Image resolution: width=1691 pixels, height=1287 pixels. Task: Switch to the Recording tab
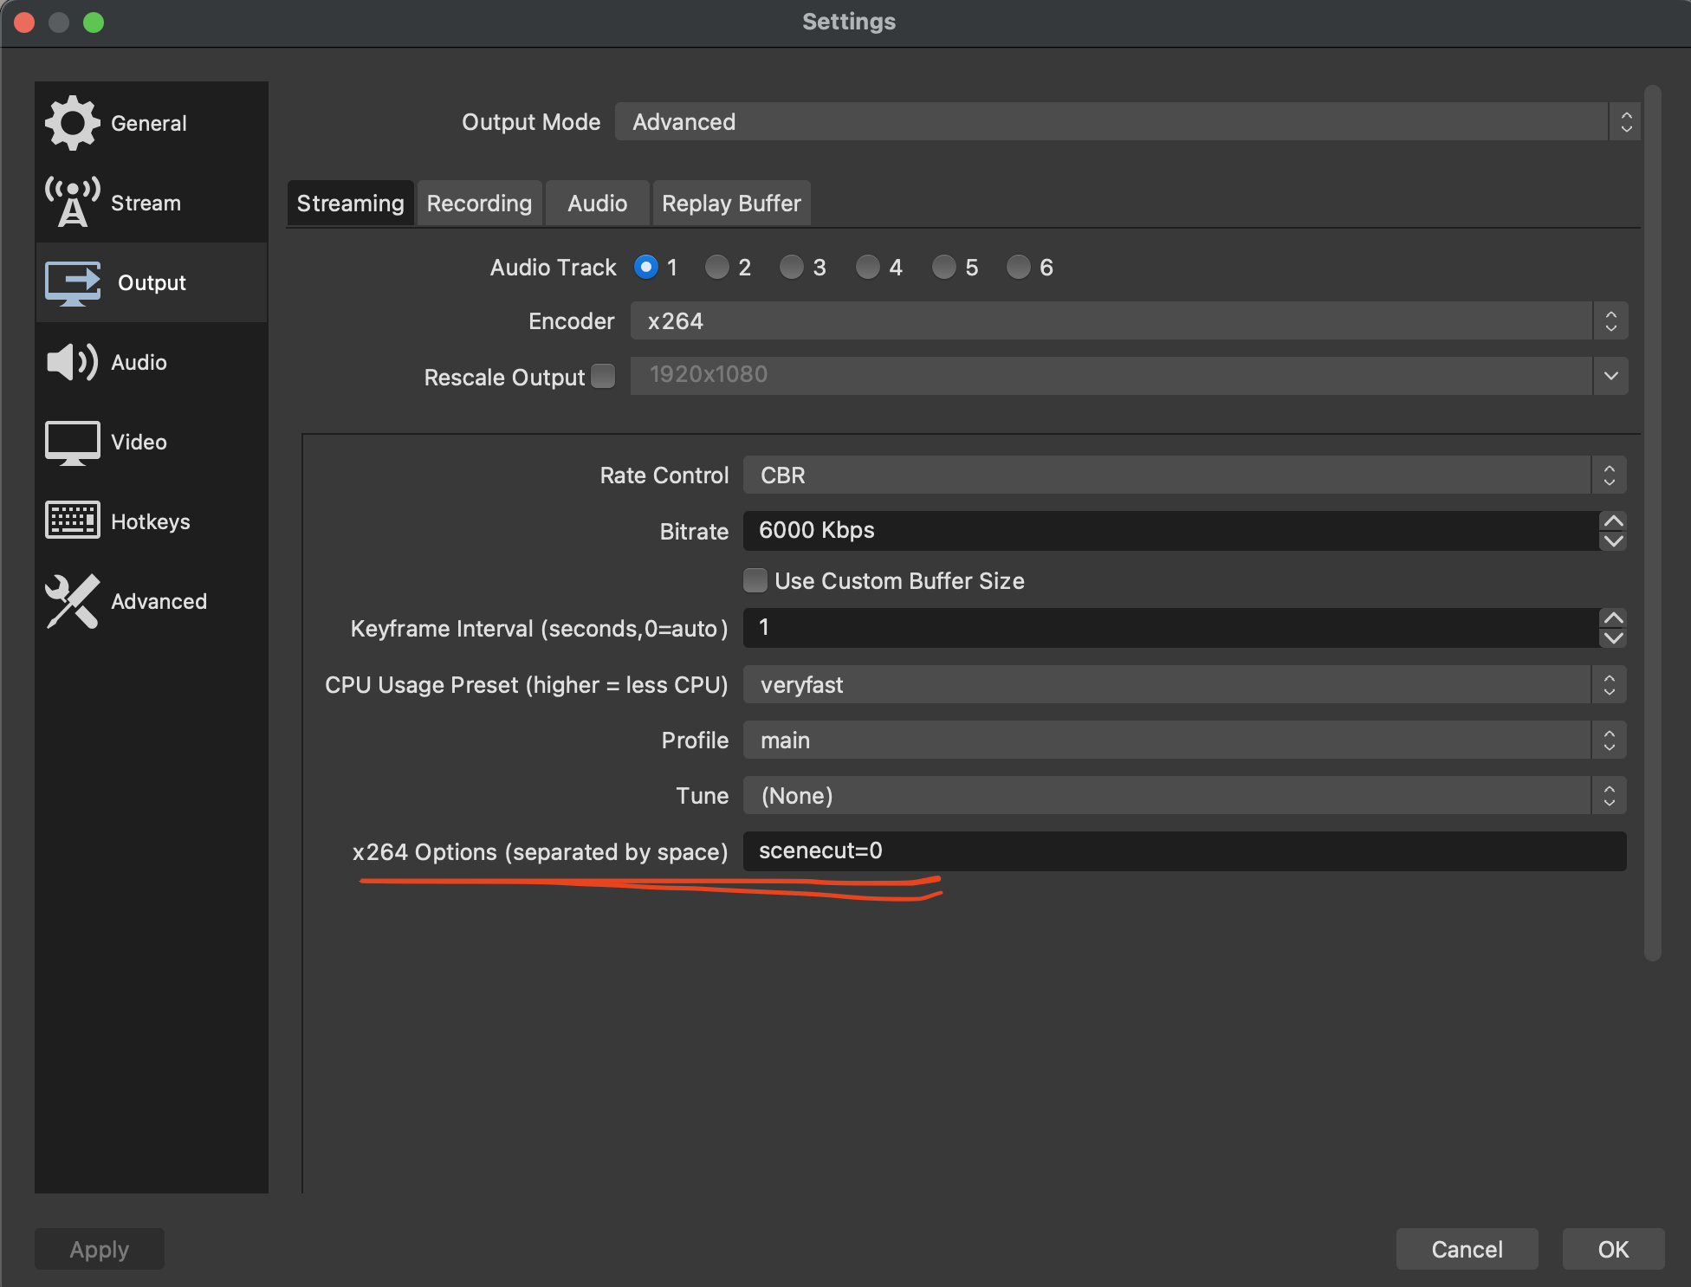(479, 204)
